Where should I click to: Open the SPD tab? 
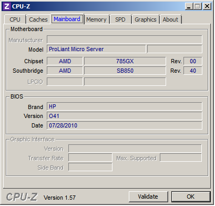pyautogui.click(x=120, y=19)
